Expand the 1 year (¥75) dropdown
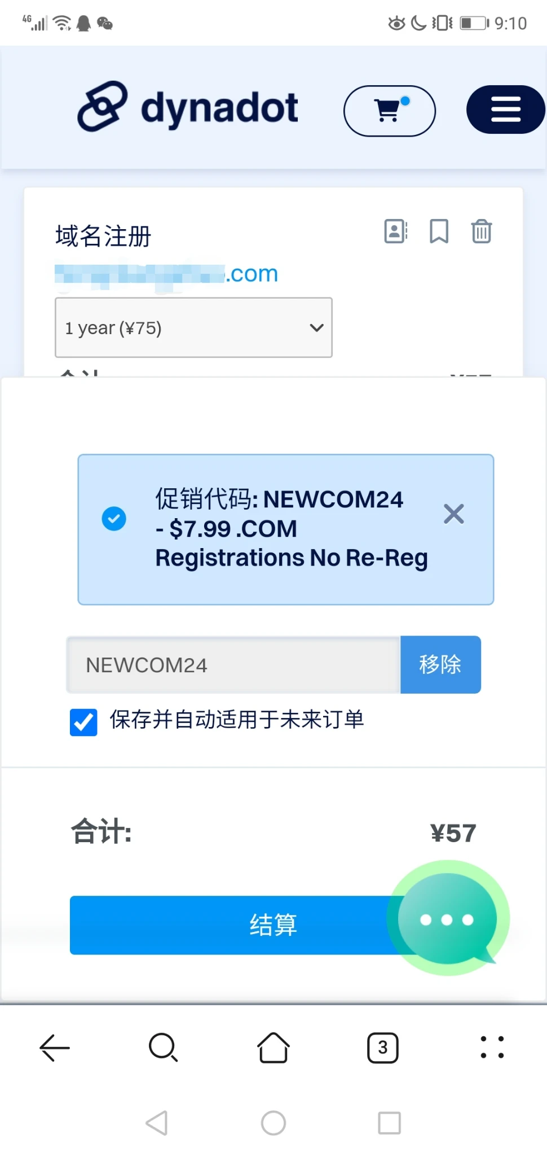Image resolution: width=547 pixels, height=1156 pixels. click(x=193, y=327)
